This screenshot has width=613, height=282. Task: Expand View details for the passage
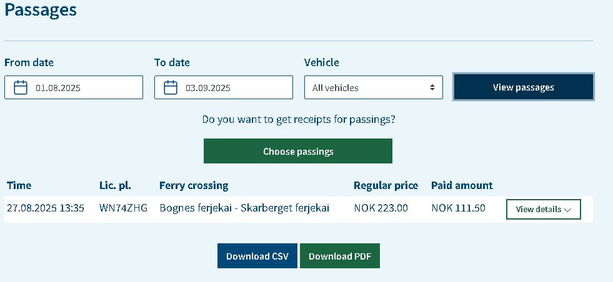[x=544, y=210]
